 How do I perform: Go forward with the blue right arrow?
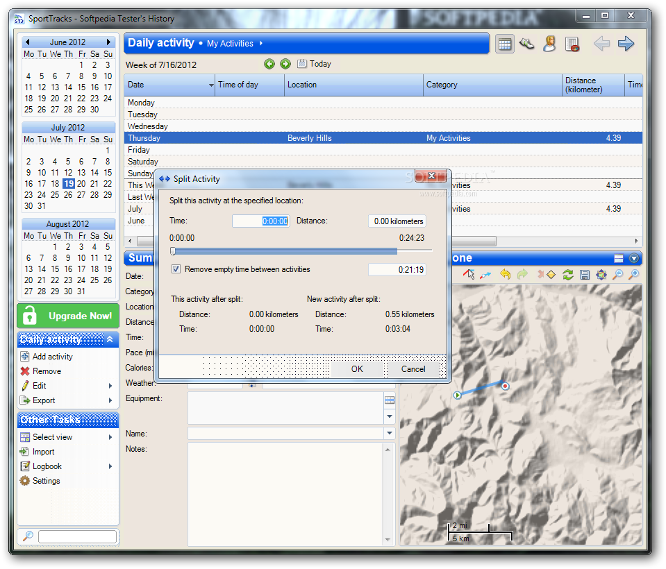coord(626,43)
